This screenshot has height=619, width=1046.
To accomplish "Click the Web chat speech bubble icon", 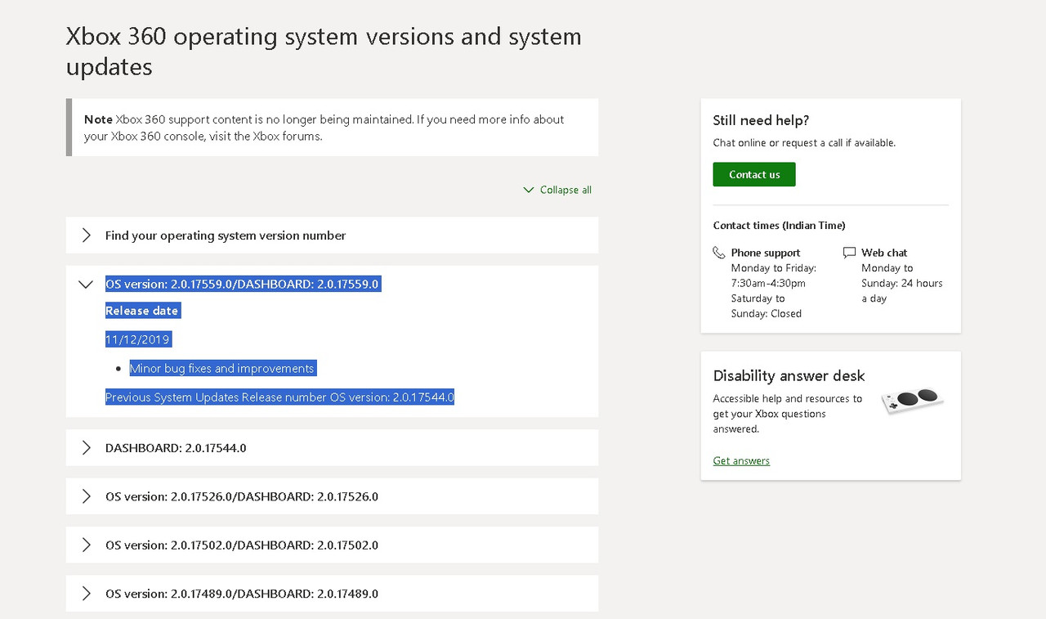I will [x=849, y=253].
